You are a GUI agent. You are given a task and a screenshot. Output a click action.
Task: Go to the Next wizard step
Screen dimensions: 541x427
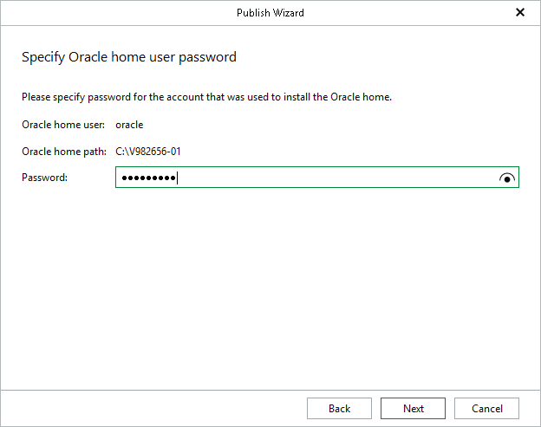(414, 409)
